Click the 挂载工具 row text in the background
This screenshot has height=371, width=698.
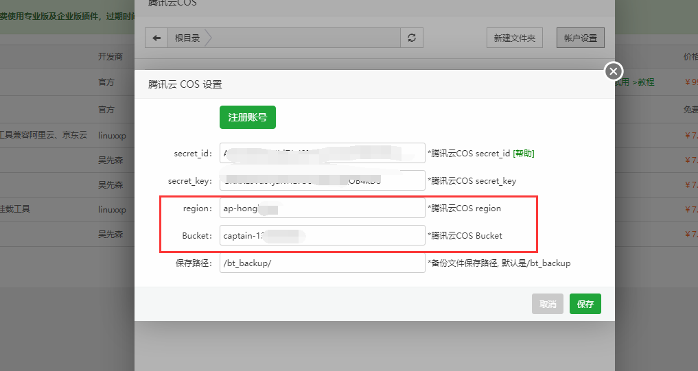coord(15,209)
